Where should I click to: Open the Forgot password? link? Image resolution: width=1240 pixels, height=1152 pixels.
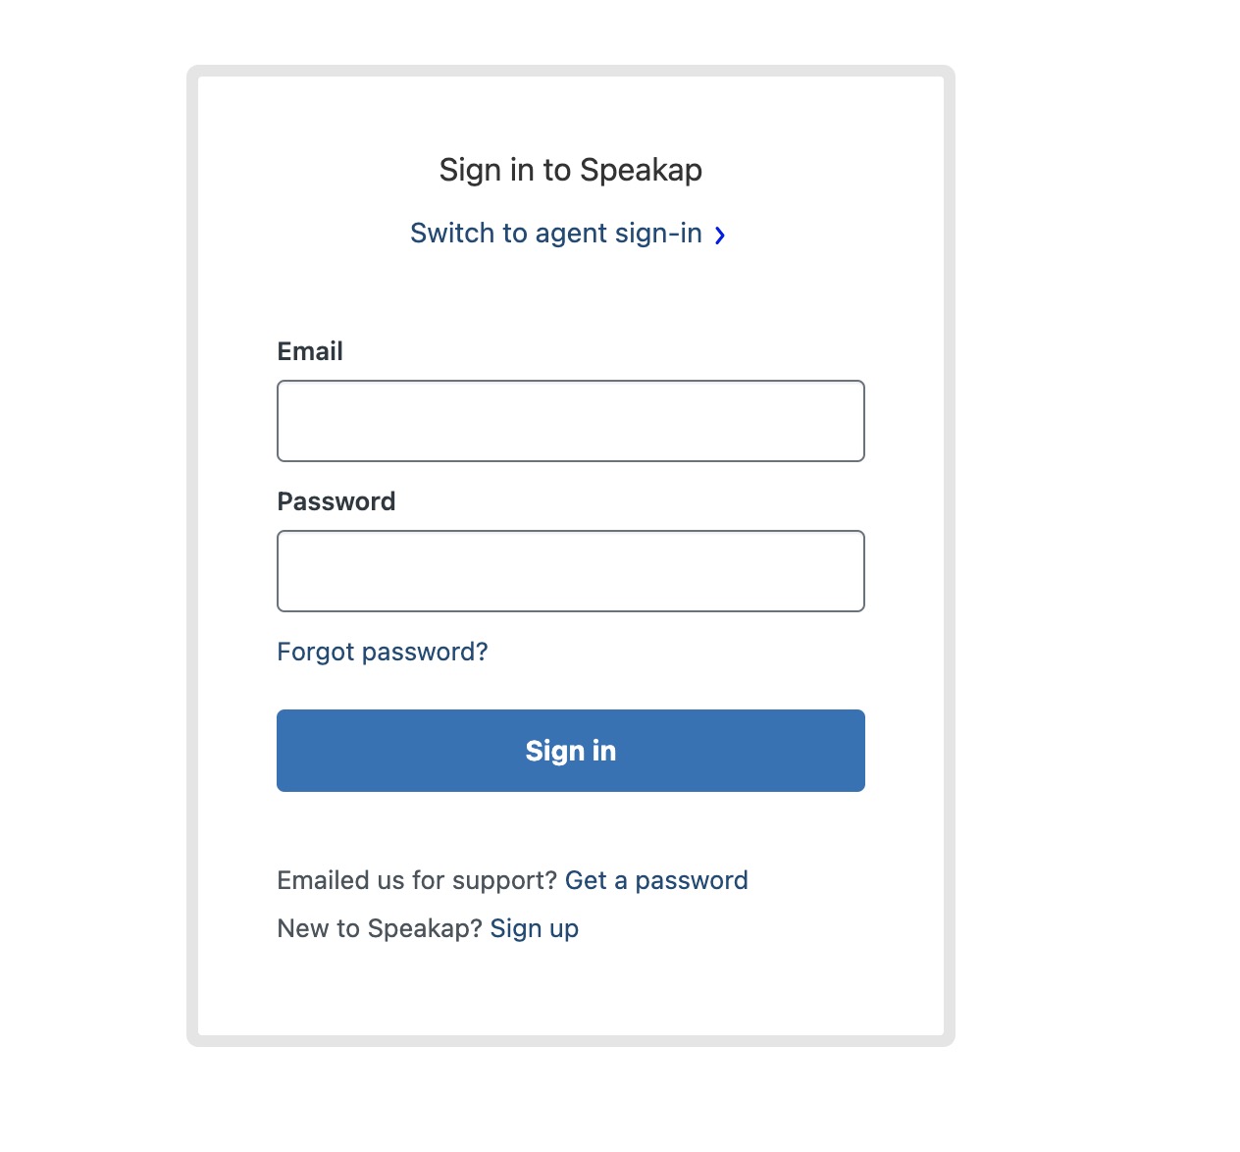pos(383,652)
